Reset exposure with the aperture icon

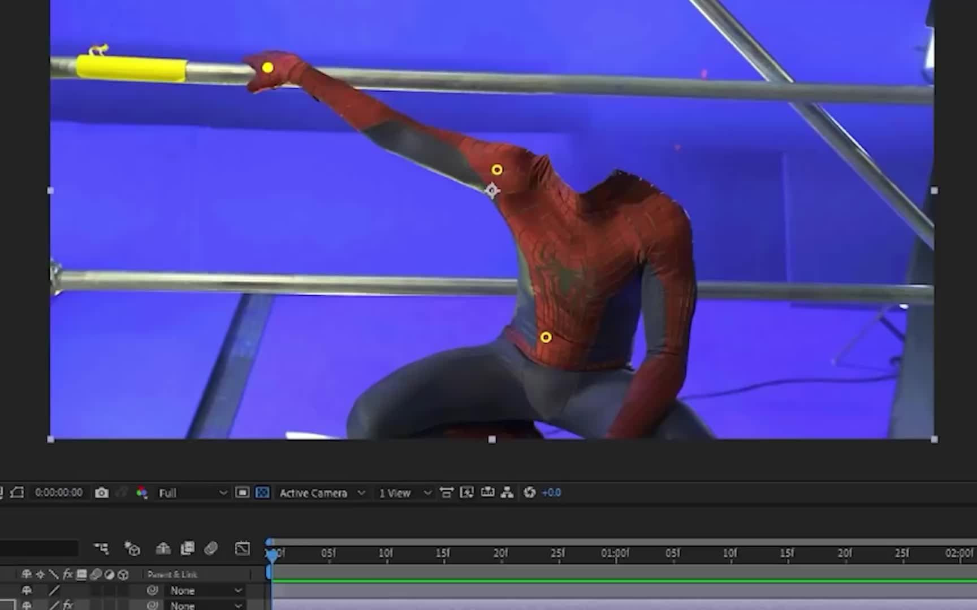pyautogui.click(x=529, y=493)
